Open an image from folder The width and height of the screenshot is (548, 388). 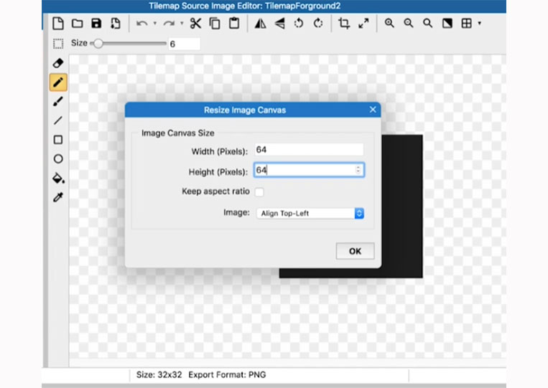78,24
